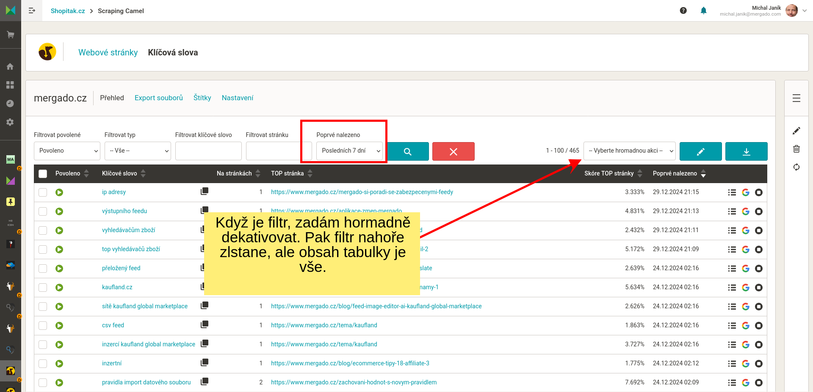Check the výstupního feedu row checkbox
This screenshot has width=813, height=392.
pos(43,211)
